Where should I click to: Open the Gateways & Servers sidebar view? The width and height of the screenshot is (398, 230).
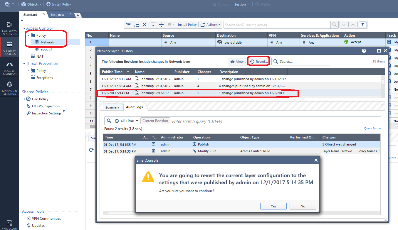pyautogui.click(x=9, y=28)
